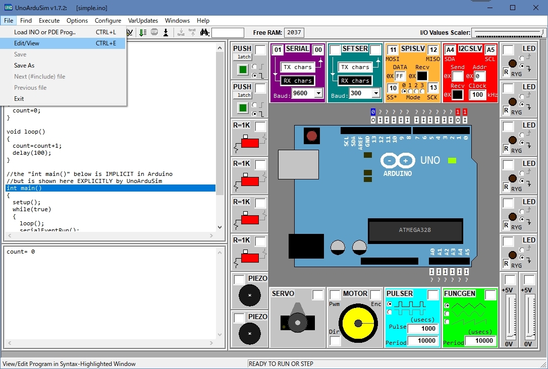Select falling-edge radio on the second PUSH device

254,114
